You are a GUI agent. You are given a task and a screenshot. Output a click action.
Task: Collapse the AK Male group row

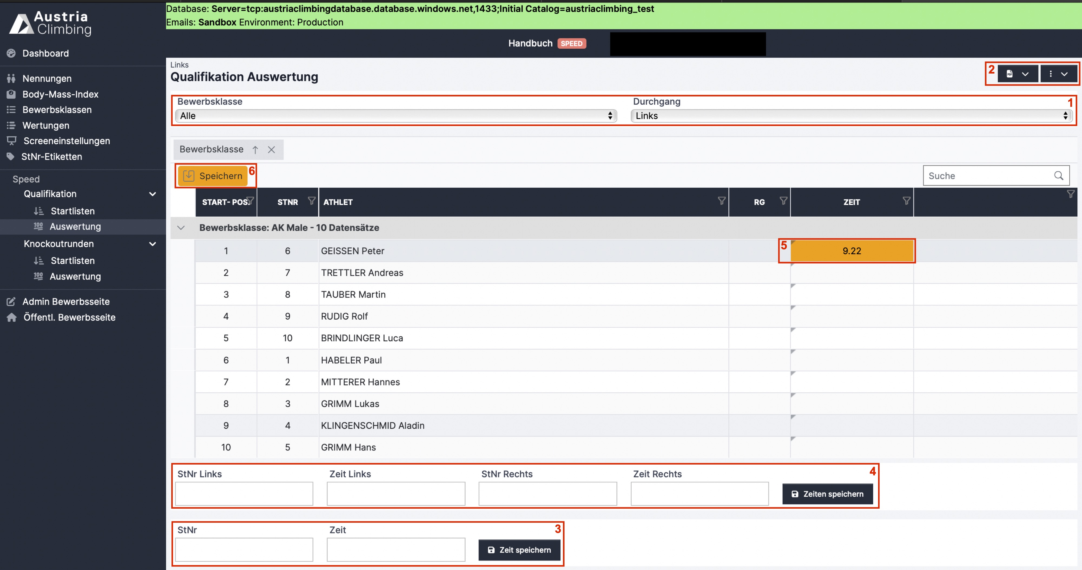pos(181,227)
